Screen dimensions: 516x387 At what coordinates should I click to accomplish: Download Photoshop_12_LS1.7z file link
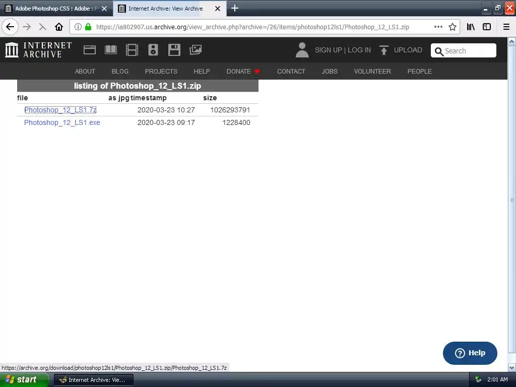(x=60, y=110)
